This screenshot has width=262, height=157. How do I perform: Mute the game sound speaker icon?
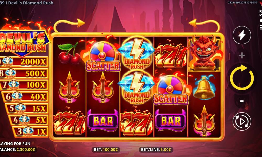[261, 21]
